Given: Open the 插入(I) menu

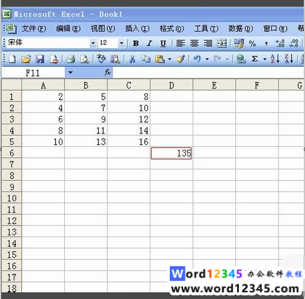Looking at the screenshot, I should [x=137, y=29].
